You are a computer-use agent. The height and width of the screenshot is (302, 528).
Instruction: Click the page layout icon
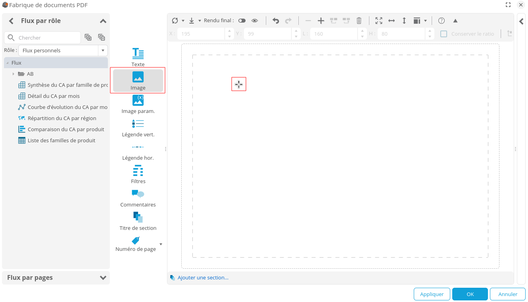pos(417,21)
